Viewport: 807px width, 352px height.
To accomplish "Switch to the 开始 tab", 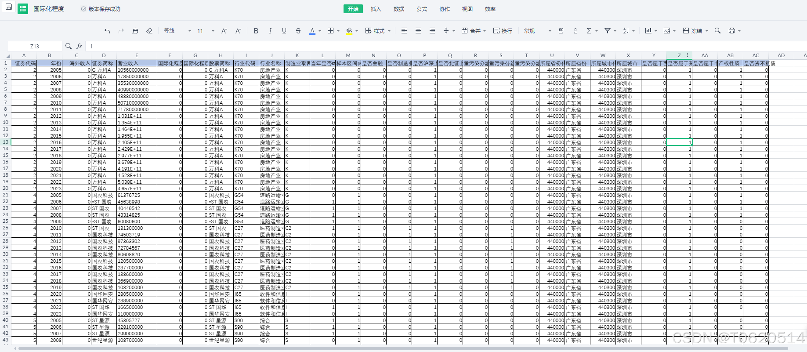I will click(x=353, y=9).
